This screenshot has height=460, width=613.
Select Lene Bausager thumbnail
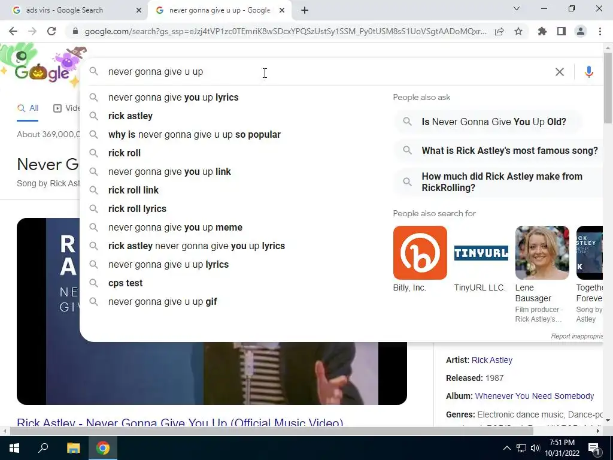tap(542, 253)
